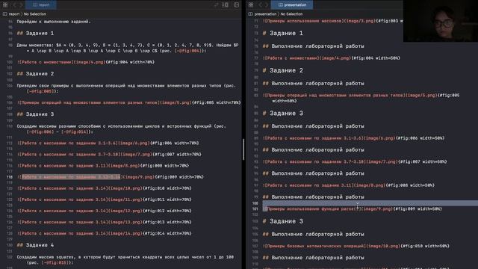This screenshot has height=269, width=478.
Task: Open report file breadcrumb
Action: tap(11, 14)
